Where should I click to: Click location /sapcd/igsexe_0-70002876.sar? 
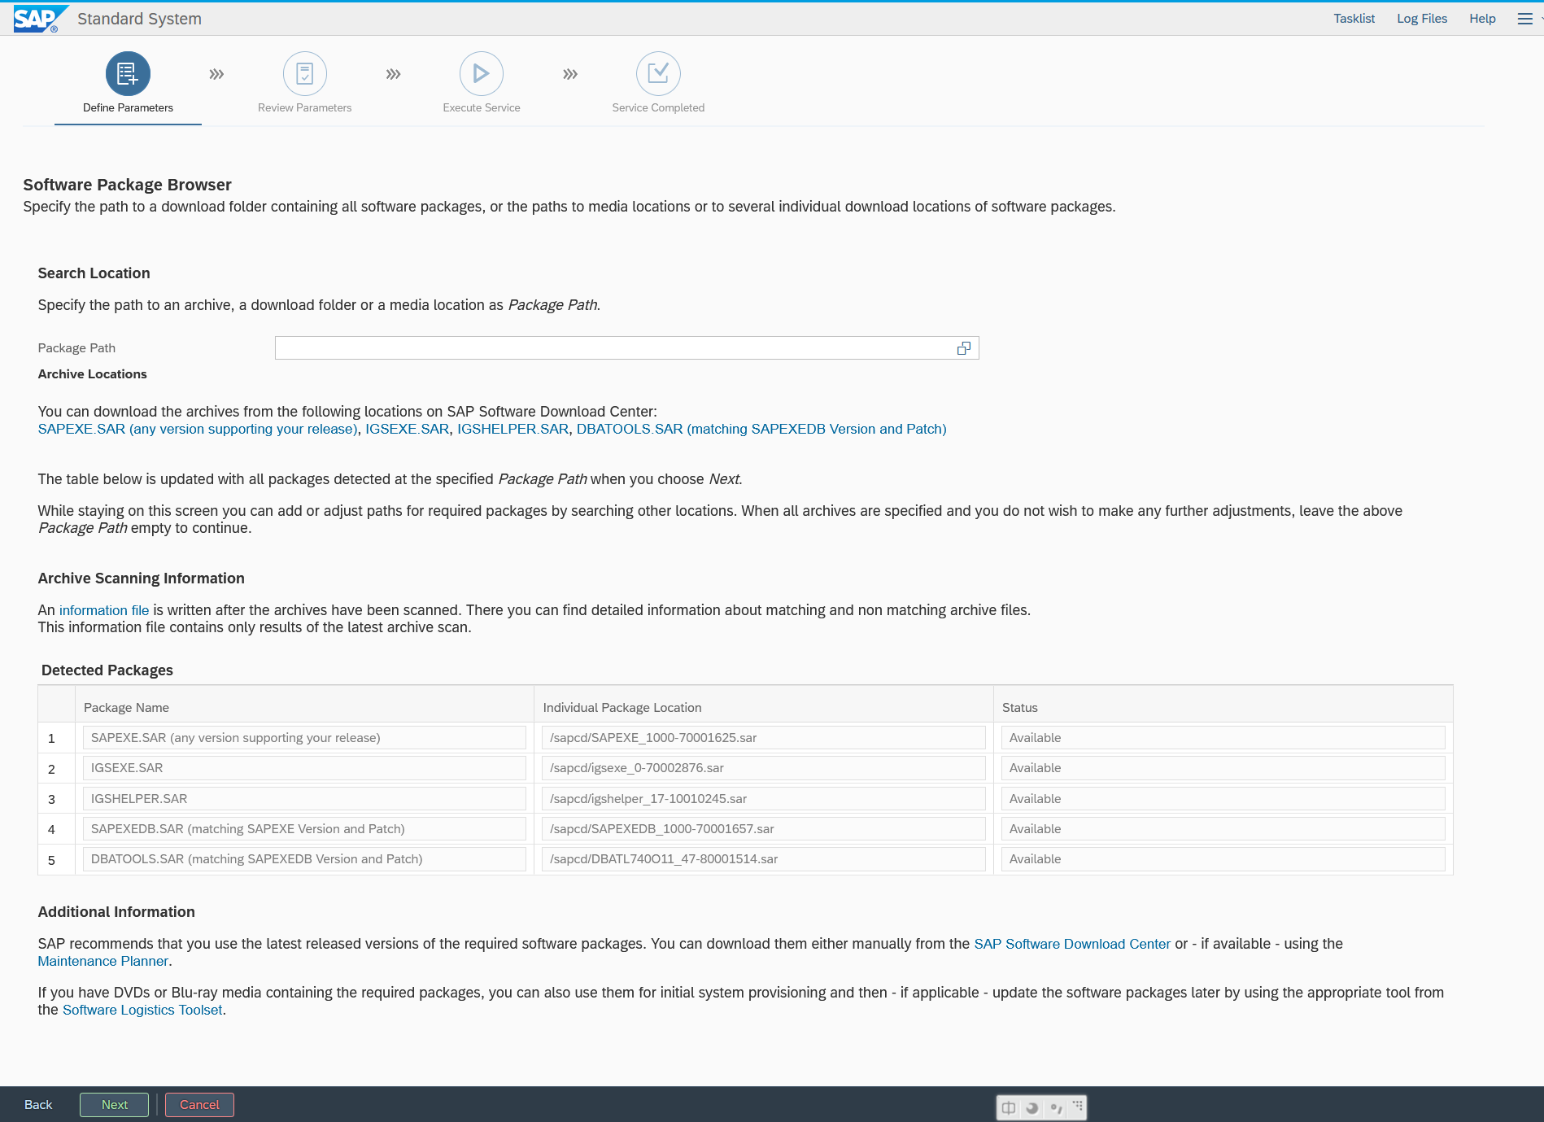(764, 768)
